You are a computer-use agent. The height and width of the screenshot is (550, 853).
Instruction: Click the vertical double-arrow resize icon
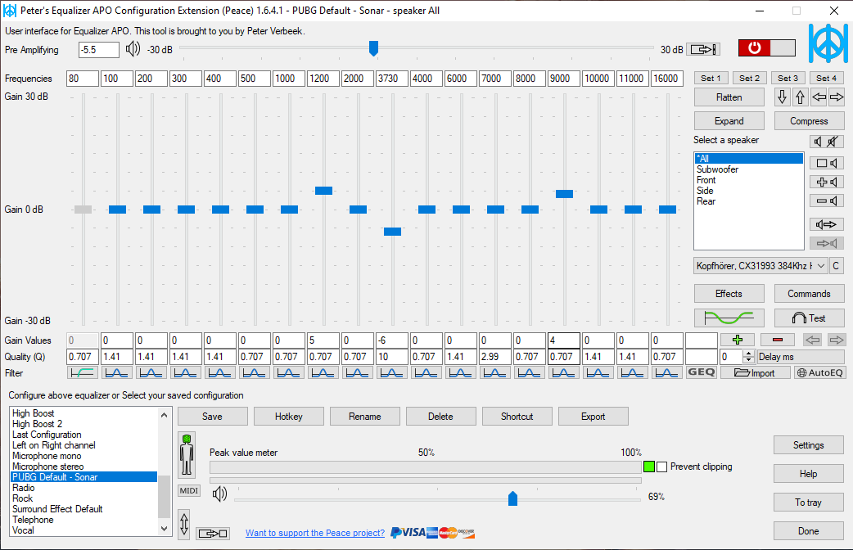point(184,525)
